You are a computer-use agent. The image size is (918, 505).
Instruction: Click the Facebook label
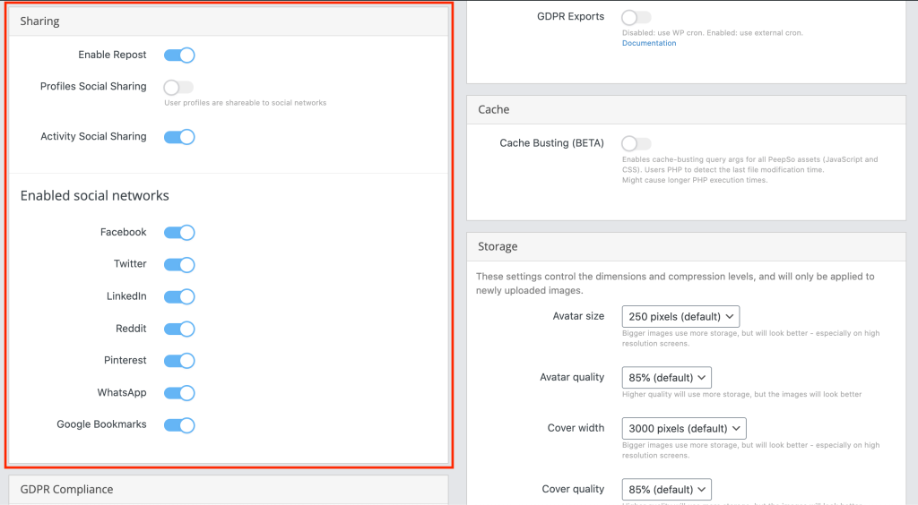[124, 232]
